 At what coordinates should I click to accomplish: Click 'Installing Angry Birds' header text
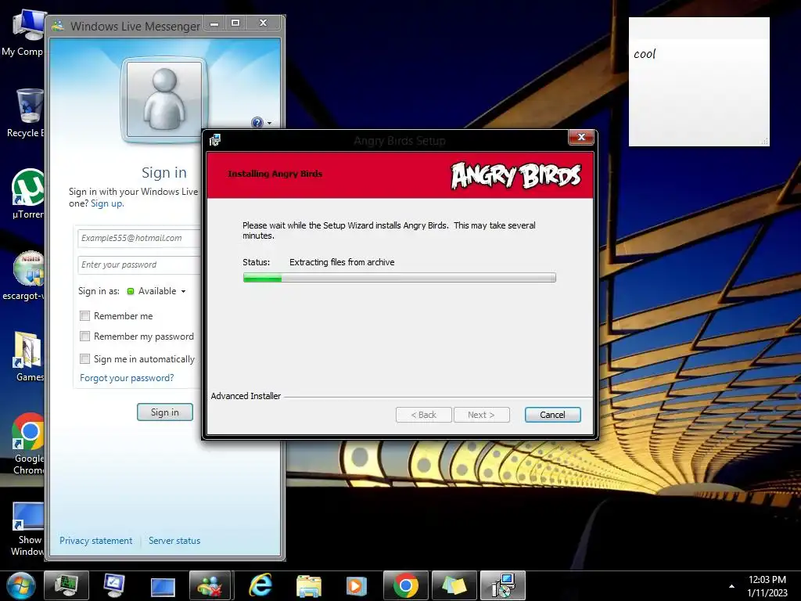click(275, 174)
